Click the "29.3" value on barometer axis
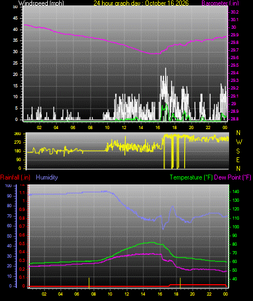Screen dimensions: 253x301 [x=235, y=80]
